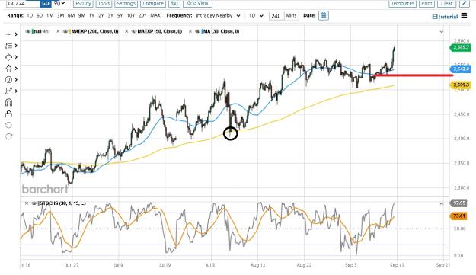The width and height of the screenshot is (476, 275).
Task: Select the line drawing tool icon
Action: tap(8, 34)
